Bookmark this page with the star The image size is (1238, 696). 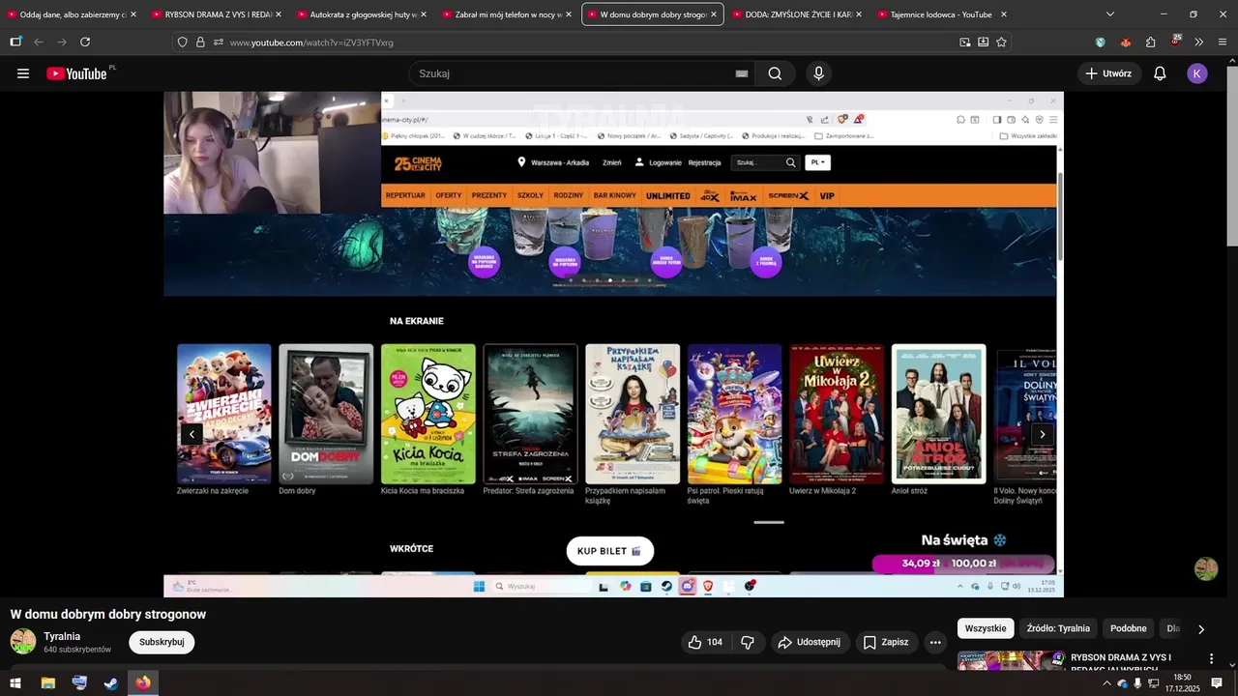point(1001,43)
